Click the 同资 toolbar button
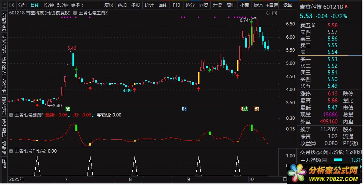The height and width of the screenshot is (185, 364). tap(204, 5)
